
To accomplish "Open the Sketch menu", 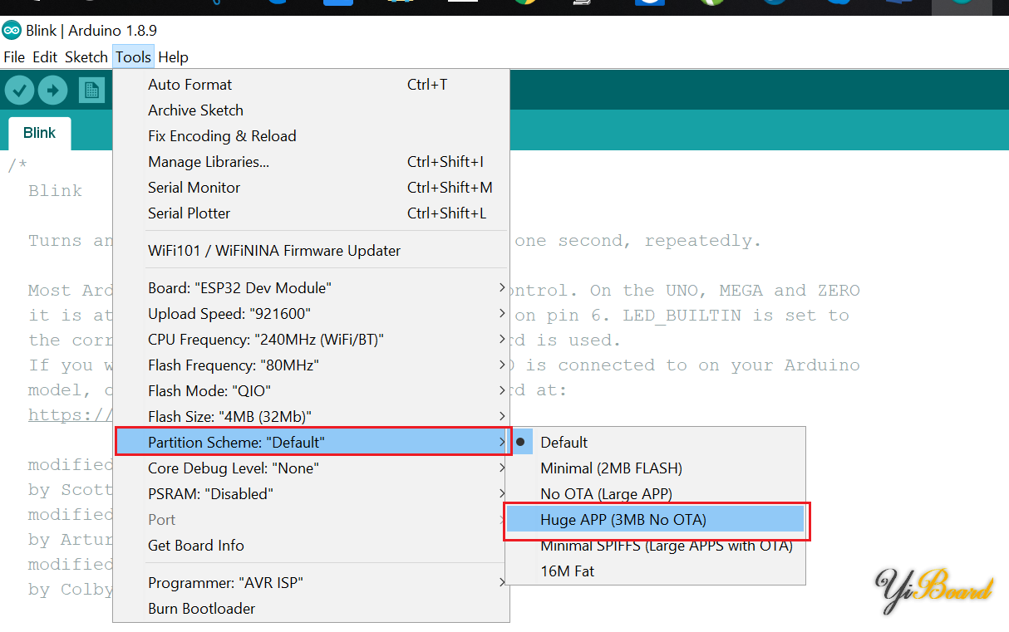I will click(x=86, y=57).
